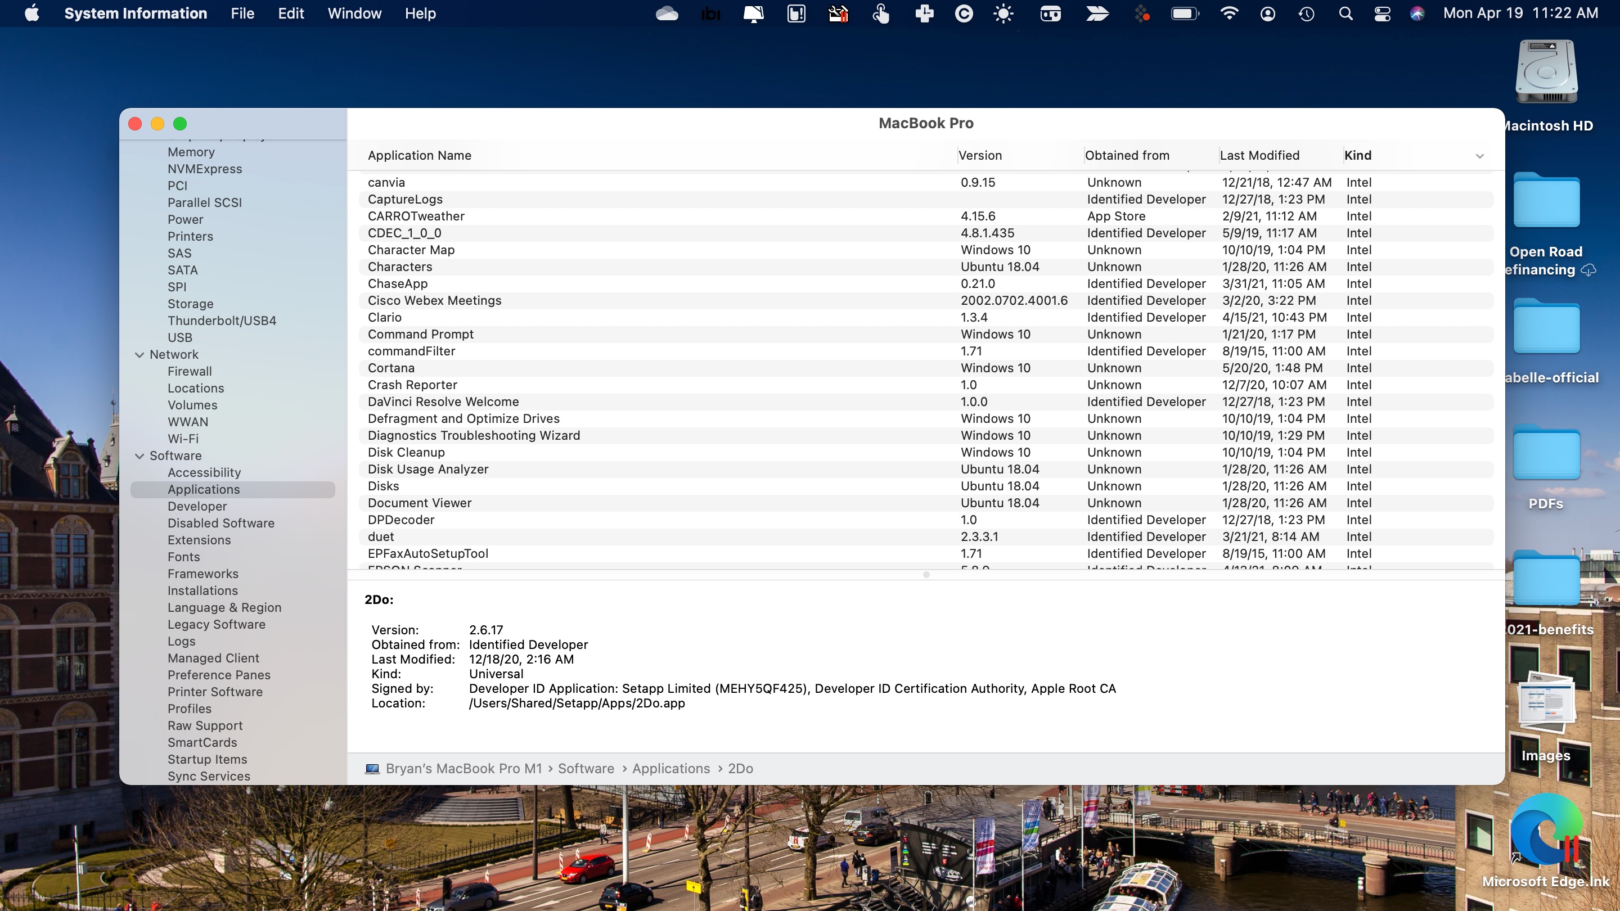Viewport: 1620px width, 911px height.
Task: Open Spotlight search magnifier icon
Action: point(1345,13)
